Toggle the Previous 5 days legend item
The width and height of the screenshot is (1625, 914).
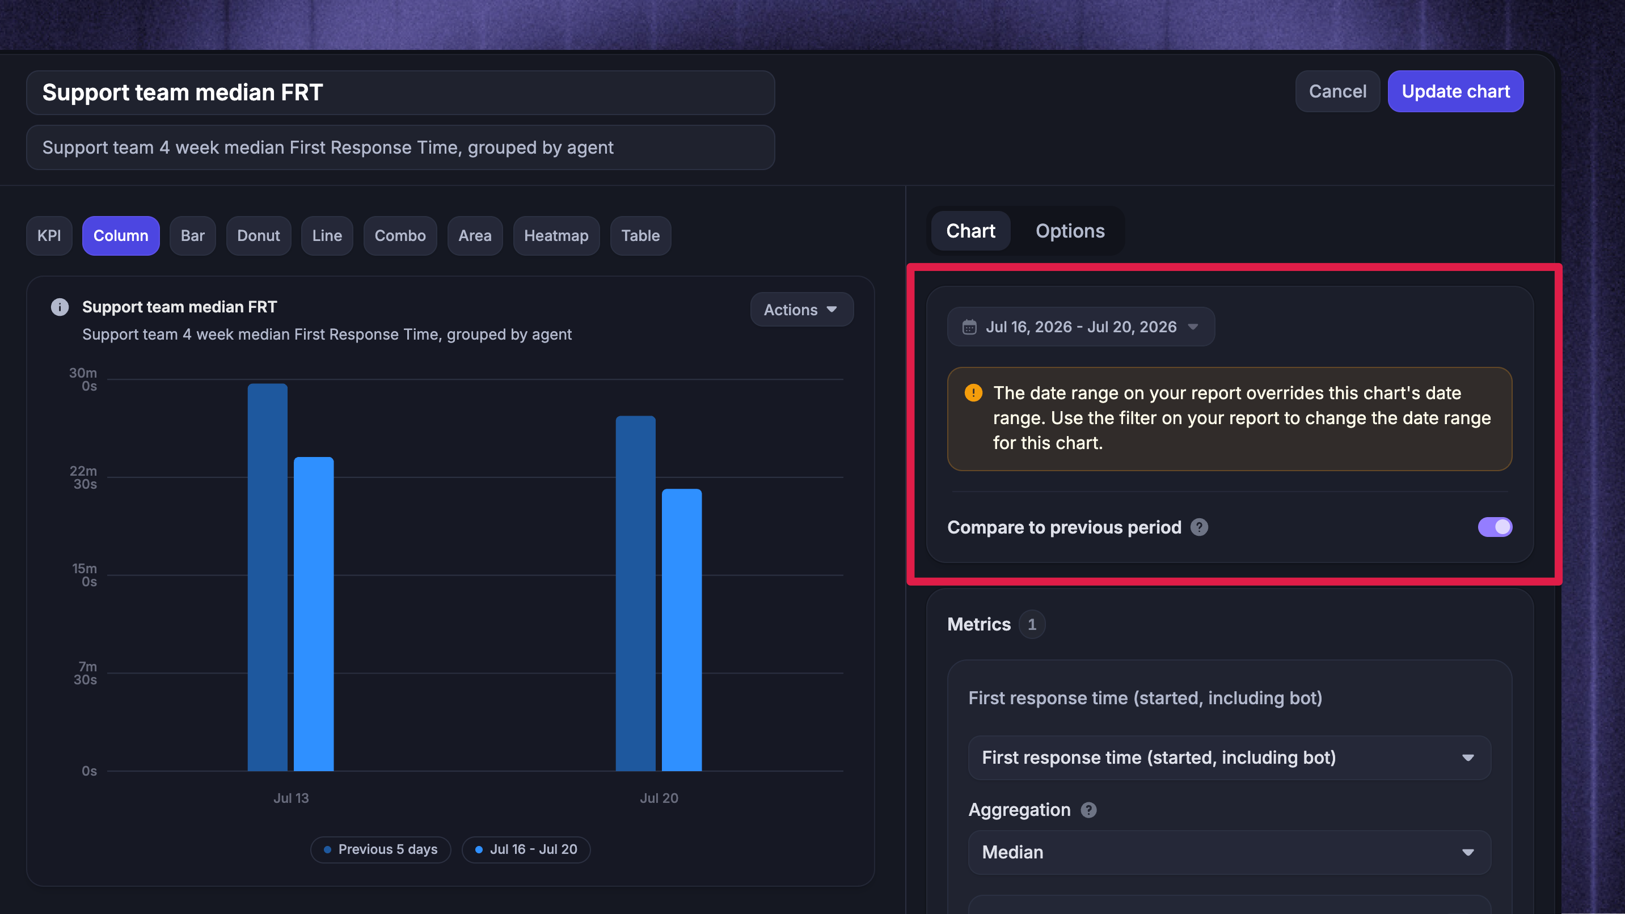tap(381, 850)
